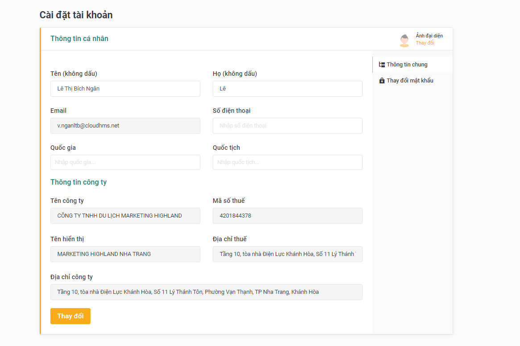This screenshot has height=346, width=520.
Task: Click the Thông tin cá nhân heading
Action: (x=79, y=38)
